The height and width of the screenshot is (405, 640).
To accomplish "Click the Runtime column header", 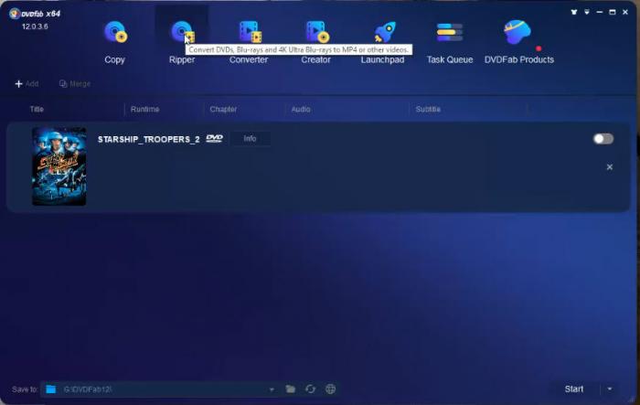I will tap(144, 109).
